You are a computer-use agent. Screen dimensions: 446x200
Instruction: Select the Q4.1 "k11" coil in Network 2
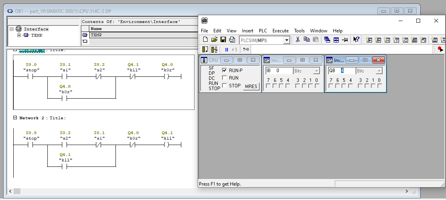click(168, 145)
